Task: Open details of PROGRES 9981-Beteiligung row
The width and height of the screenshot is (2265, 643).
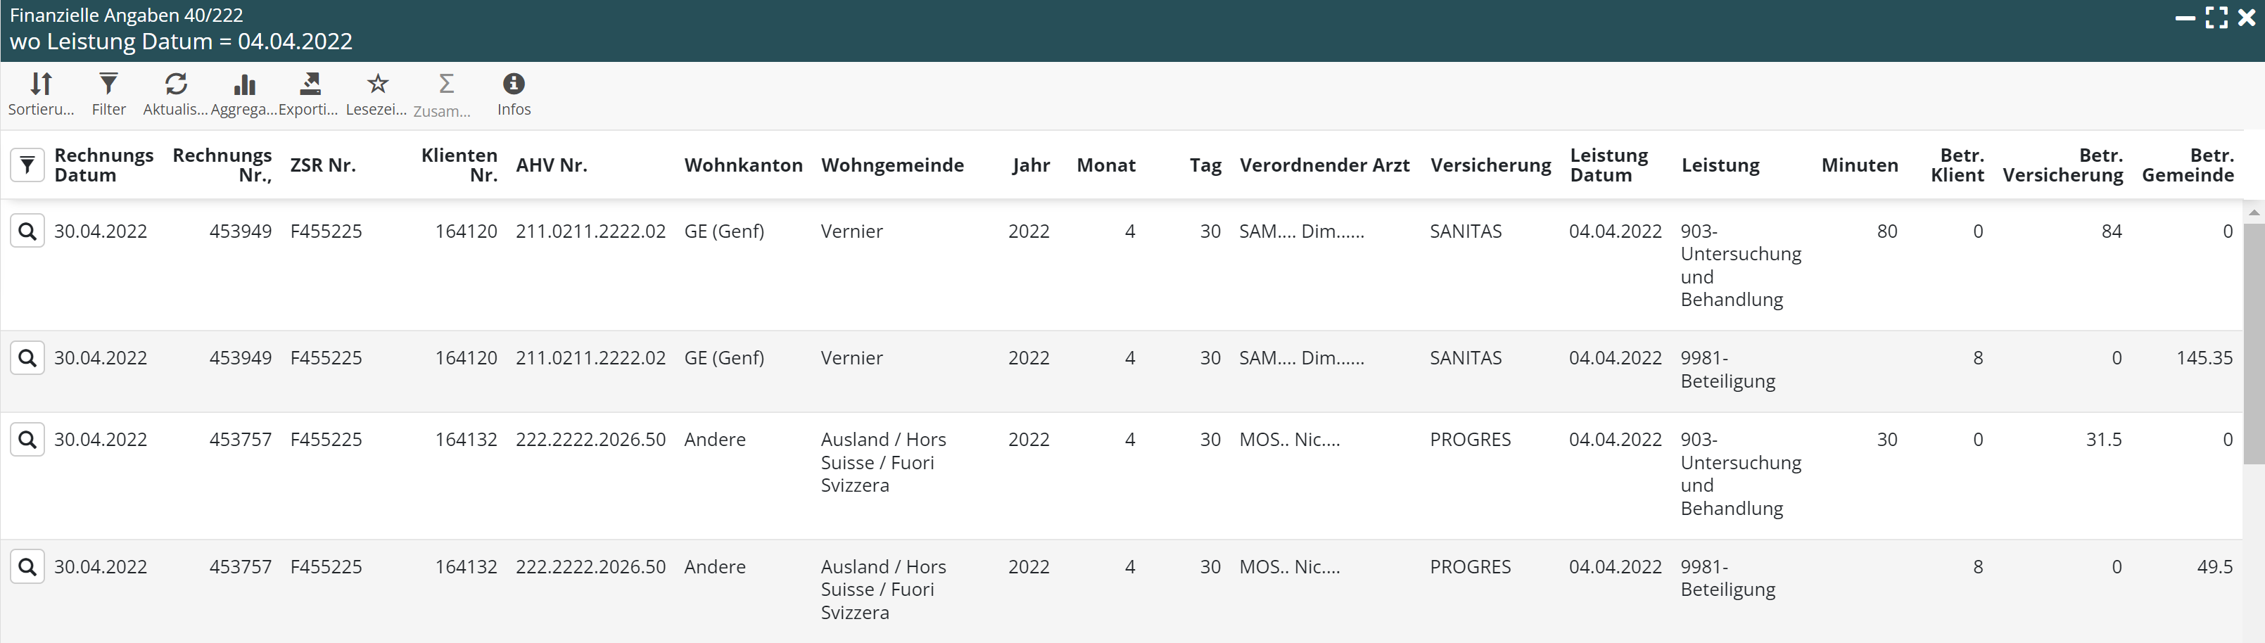Action: [x=27, y=566]
